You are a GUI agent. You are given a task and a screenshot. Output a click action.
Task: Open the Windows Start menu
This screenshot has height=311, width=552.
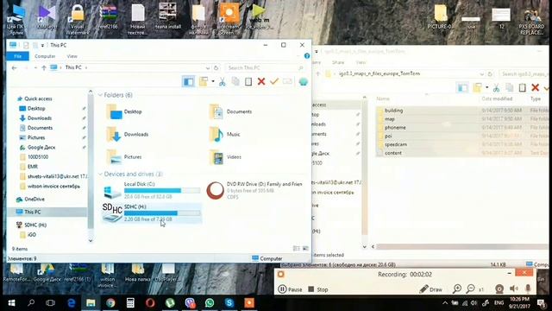click(x=11, y=303)
